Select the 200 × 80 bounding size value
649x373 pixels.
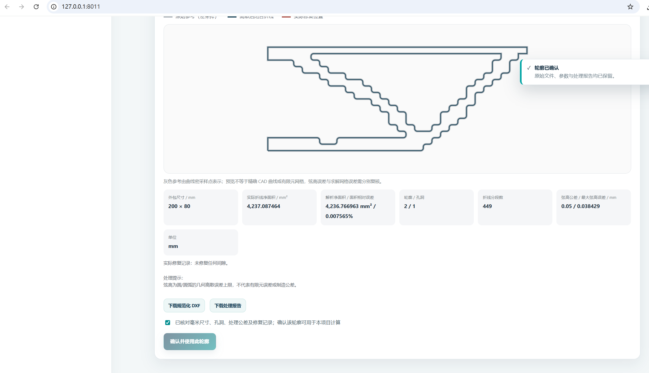pos(179,206)
